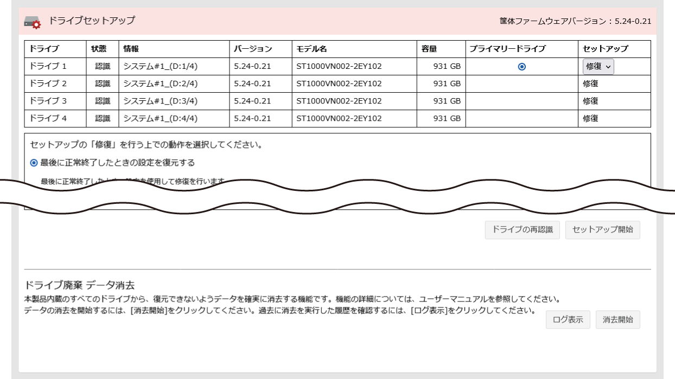The image size is (675, 379).
Task: Click the 修復 text in Drive 2 row
Action: [590, 83]
